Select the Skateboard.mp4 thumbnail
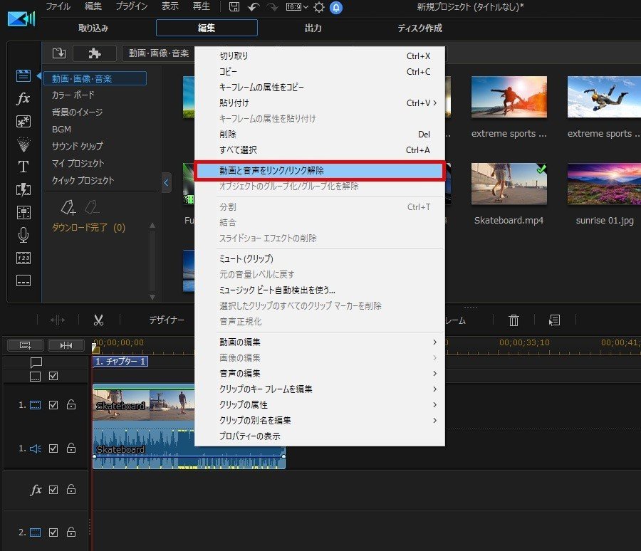Image resolution: width=641 pixels, height=551 pixels. (x=509, y=183)
